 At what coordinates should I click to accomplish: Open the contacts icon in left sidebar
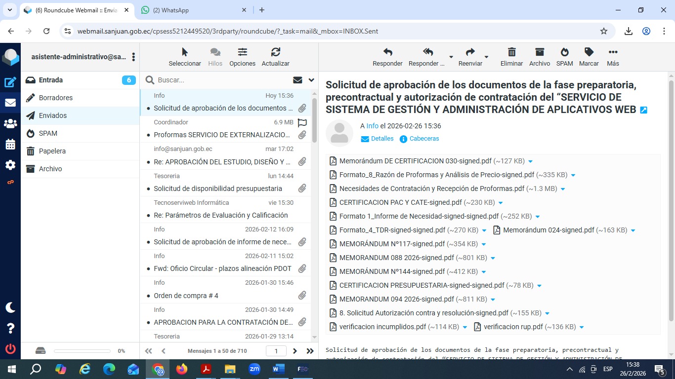pyautogui.click(x=10, y=124)
